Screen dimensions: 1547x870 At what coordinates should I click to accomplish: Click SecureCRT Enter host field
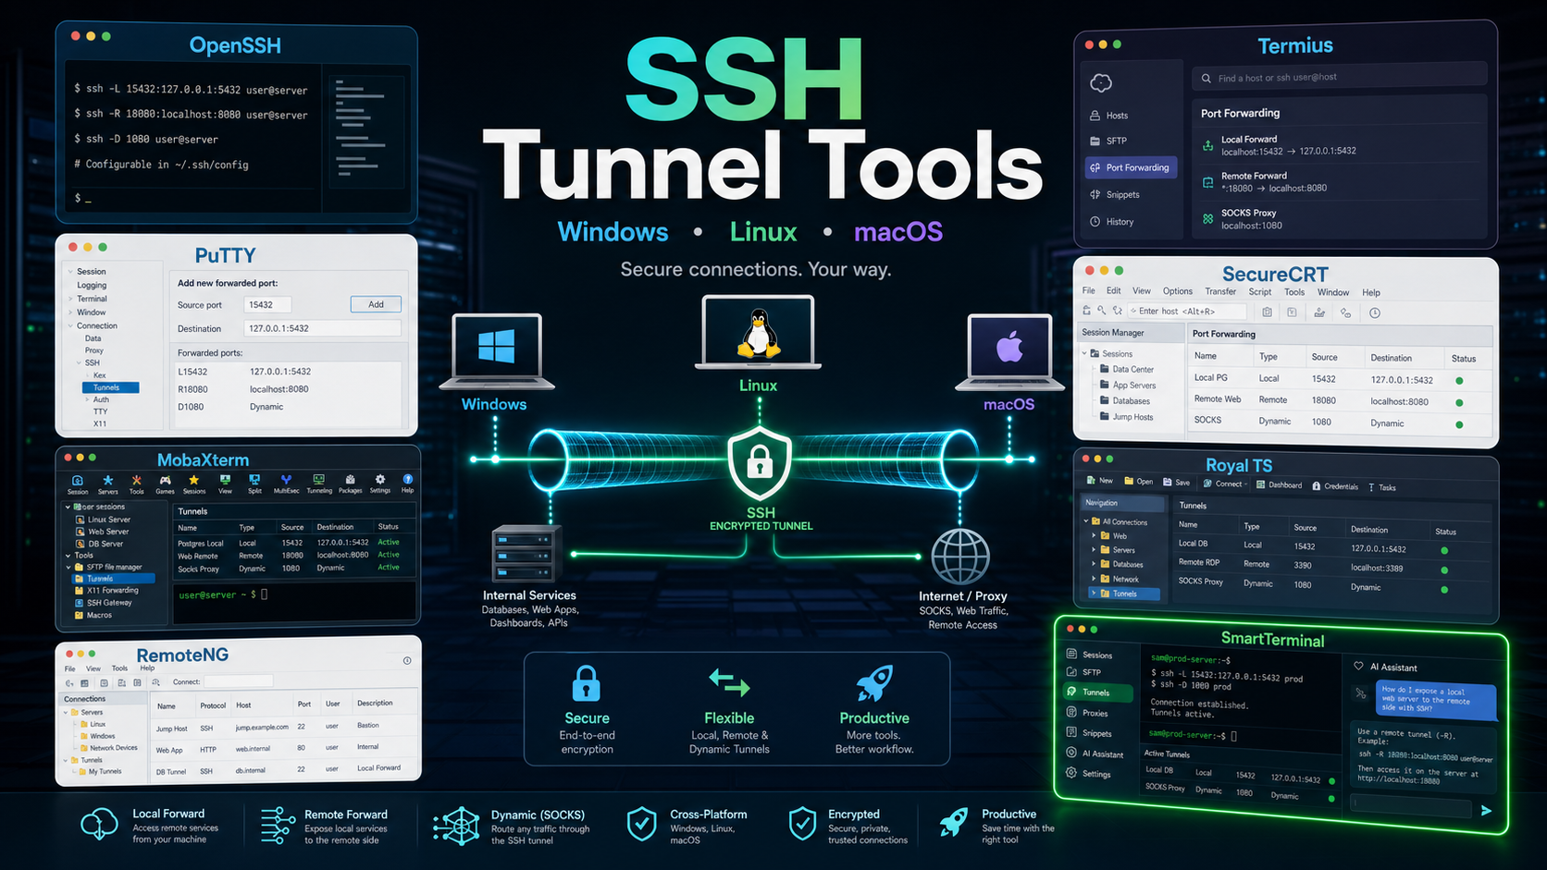[1186, 312]
